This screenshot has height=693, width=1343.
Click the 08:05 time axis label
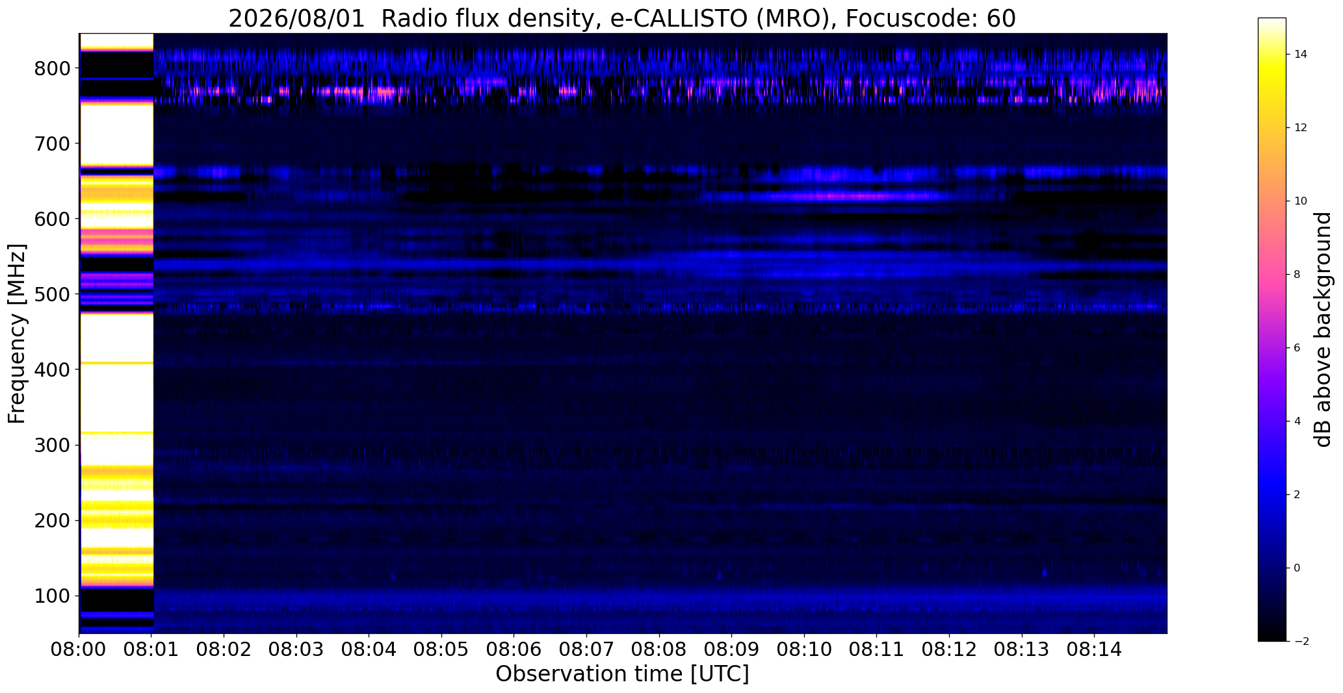[x=442, y=650]
